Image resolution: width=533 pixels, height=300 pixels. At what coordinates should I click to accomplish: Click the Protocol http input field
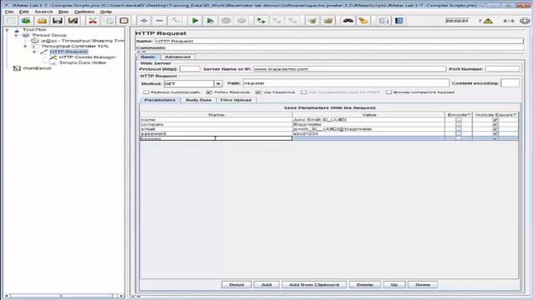point(190,69)
